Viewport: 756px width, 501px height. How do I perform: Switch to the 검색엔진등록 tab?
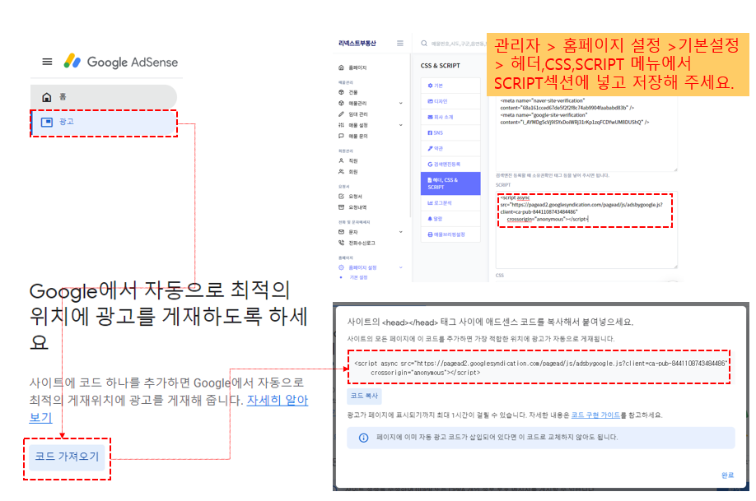coord(450,165)
